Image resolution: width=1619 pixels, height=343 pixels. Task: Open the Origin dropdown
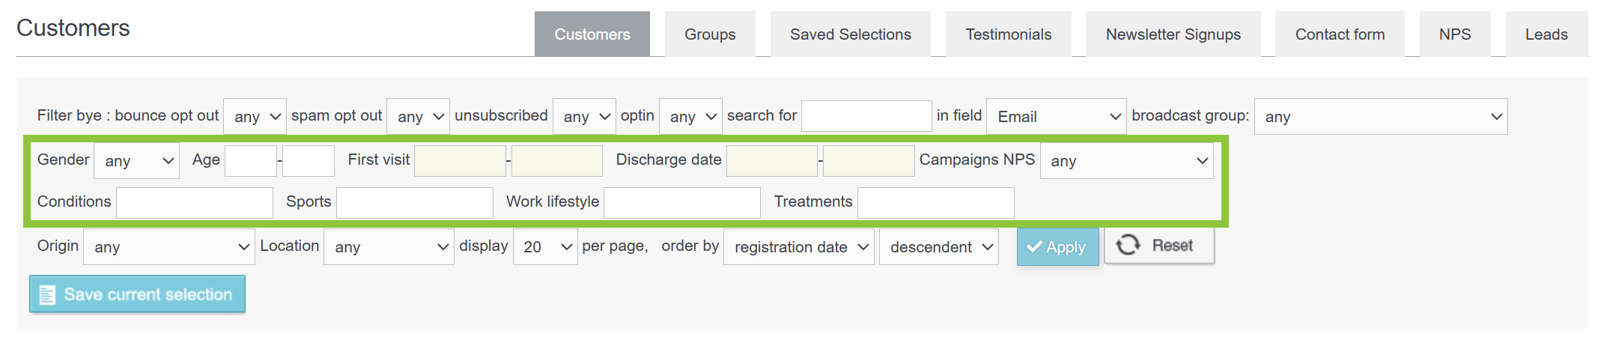tap(168, 247)
